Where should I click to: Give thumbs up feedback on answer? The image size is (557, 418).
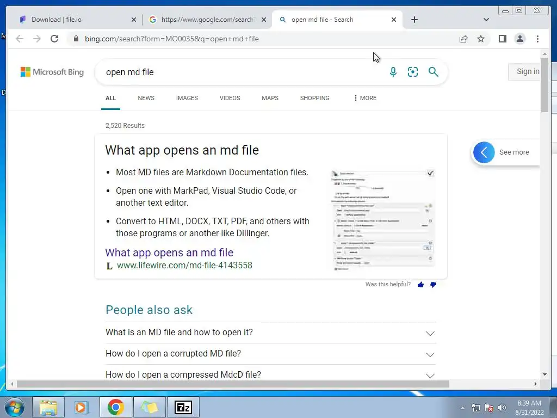tap(420, 284)
